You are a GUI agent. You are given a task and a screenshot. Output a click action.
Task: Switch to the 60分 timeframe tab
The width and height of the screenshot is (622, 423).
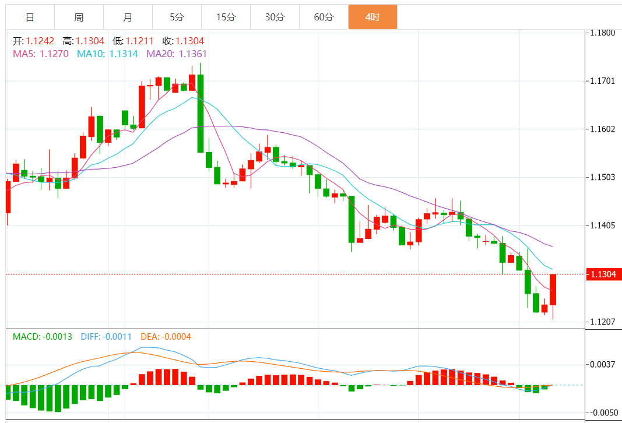click(x=324, y=17)
